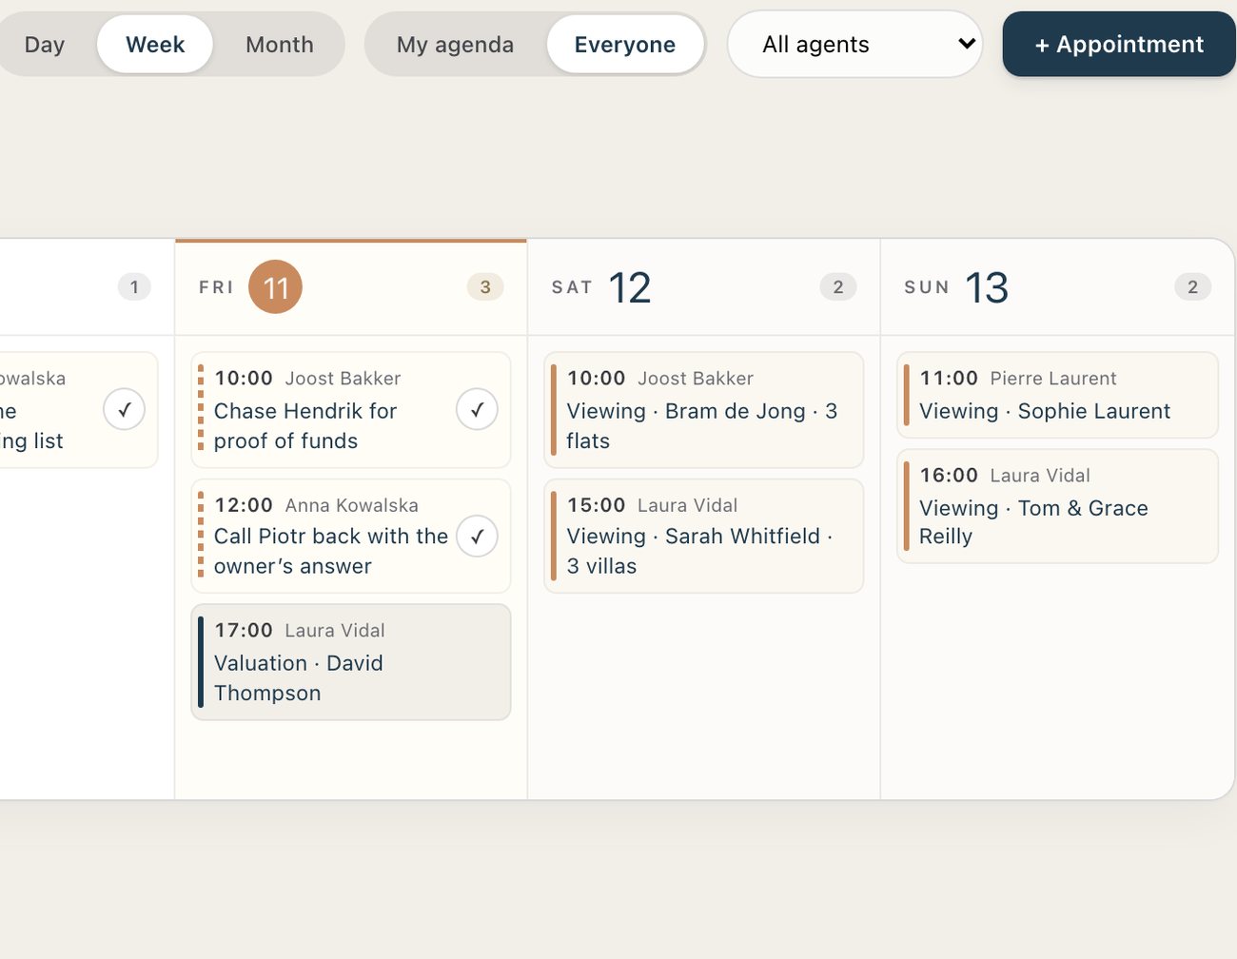Click Laura Vidal name on 17:00 card
The image size is (1237, 959).
pos(335,631)
